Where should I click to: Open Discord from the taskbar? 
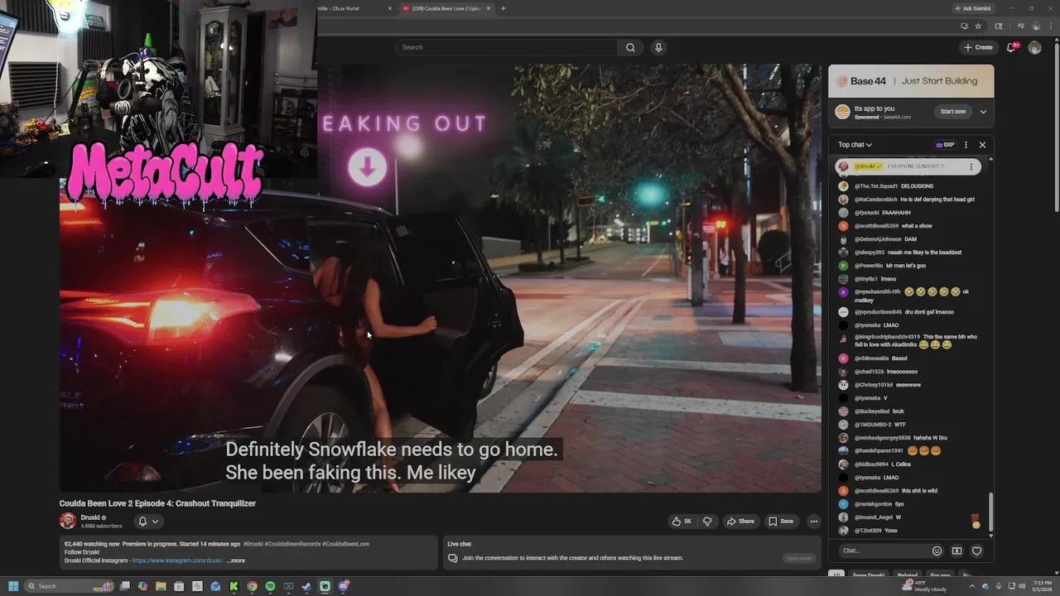[344, 586]
